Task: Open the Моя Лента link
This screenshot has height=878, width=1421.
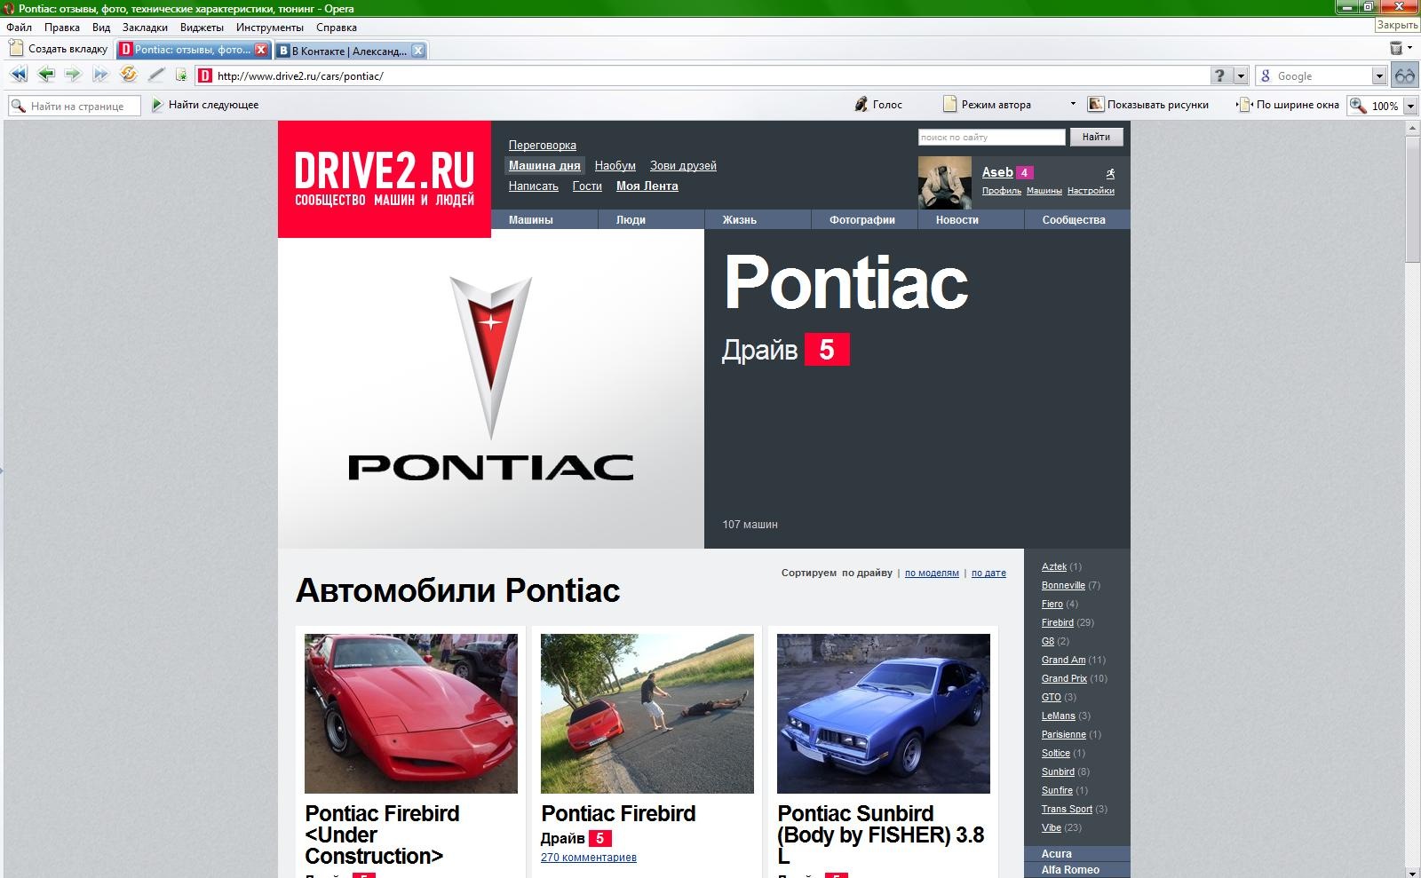Action: tap(647, 186)
